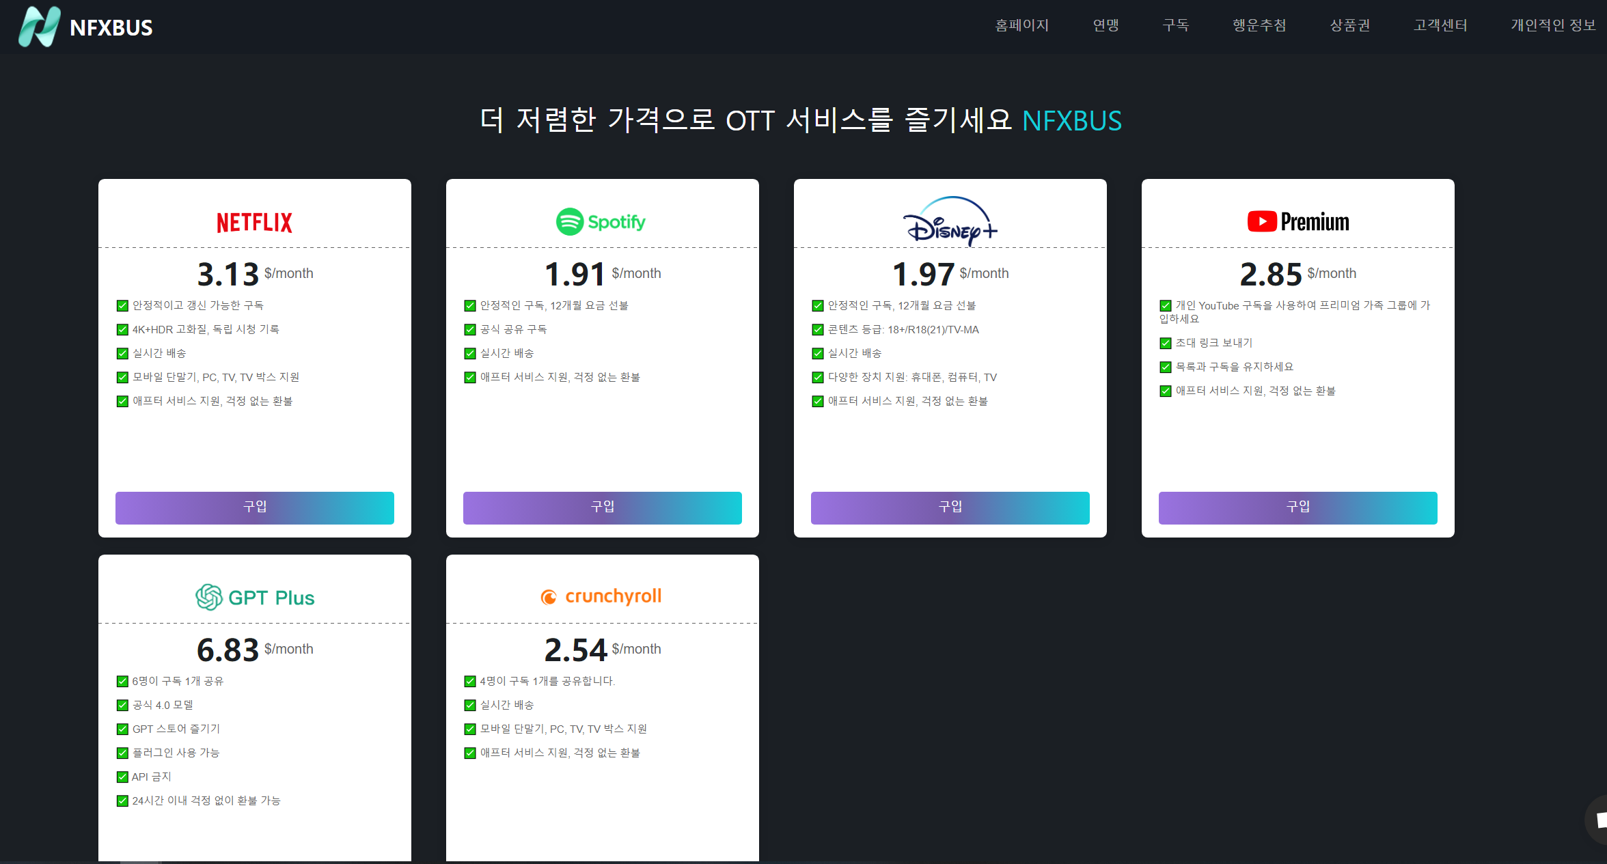This screenshot has width=1607, height=864.
Task: Click '실시간 배송' in the Spotify card
Action: [x=507, y=353]
